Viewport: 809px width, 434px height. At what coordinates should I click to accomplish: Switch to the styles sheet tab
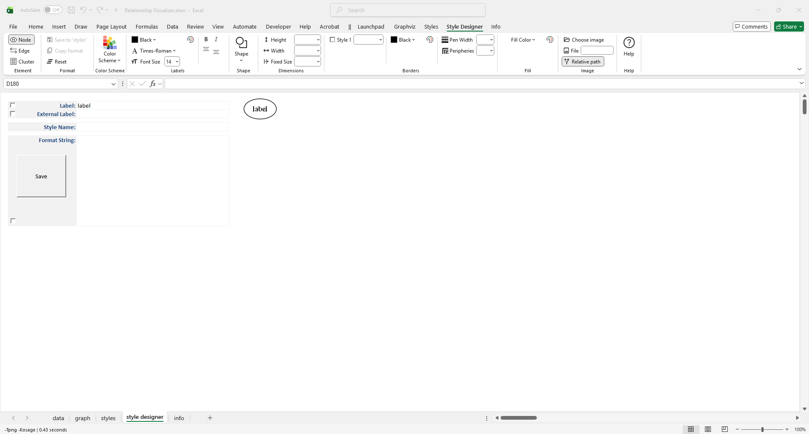pyautogui.click(x=108, y=418)
